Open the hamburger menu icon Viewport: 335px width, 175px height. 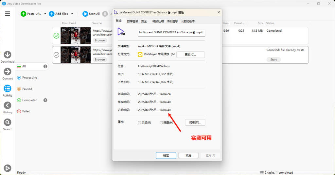(x=8, y=14)
